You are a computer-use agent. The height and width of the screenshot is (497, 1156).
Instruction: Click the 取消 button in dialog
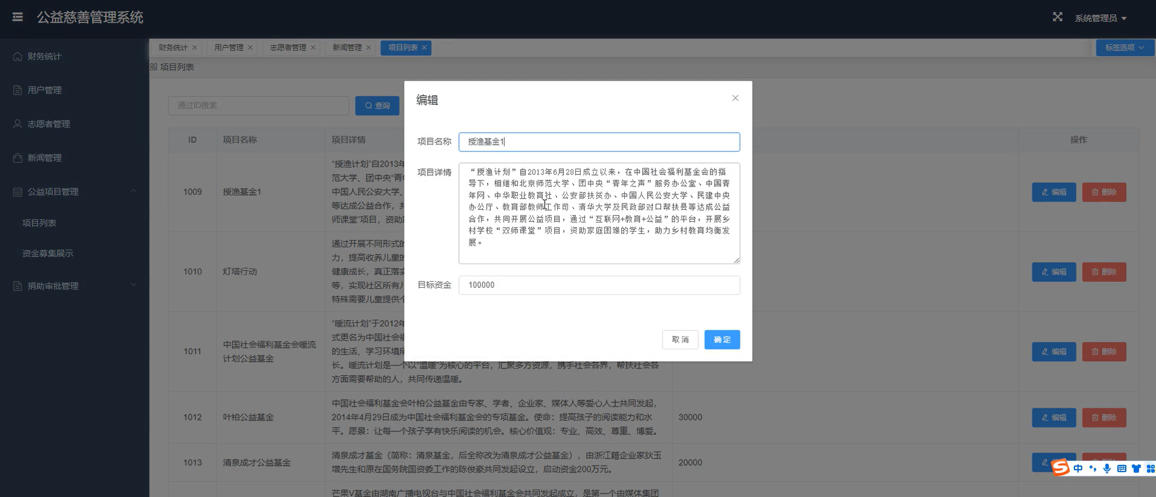click(680, 340)
